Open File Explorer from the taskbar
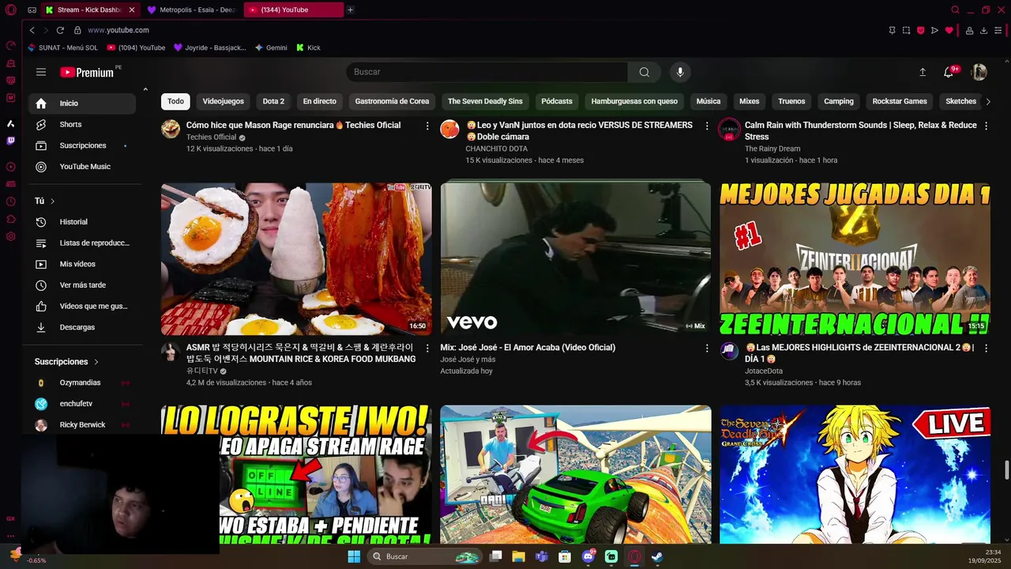This screenshot has width=1011, height=569. 518,556
